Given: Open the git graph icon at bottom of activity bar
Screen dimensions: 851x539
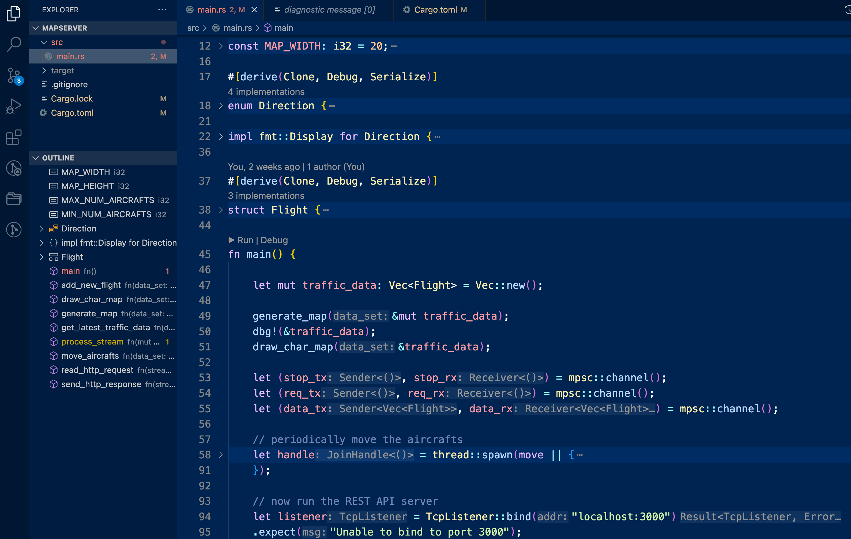Looking at the screenshot, I should [14, 229].
